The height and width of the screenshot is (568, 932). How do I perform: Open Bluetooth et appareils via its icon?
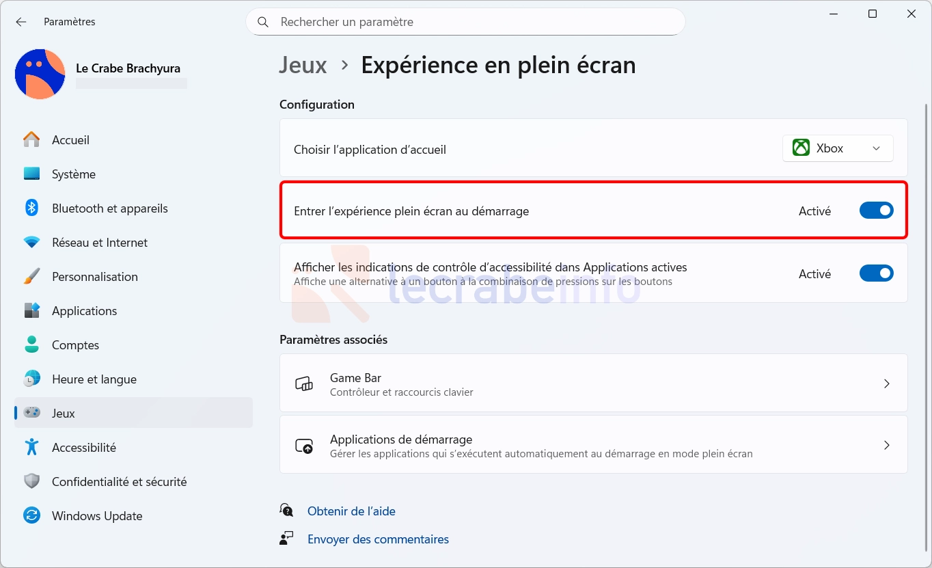[31, 208]
